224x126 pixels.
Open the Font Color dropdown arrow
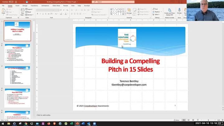click(68, 14)
